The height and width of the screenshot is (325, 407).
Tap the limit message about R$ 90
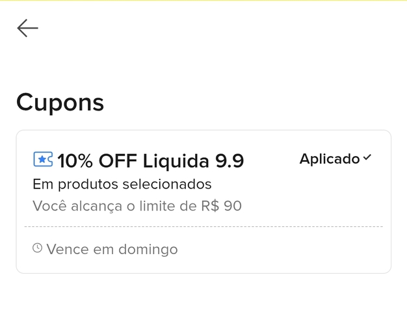point(137,206)
